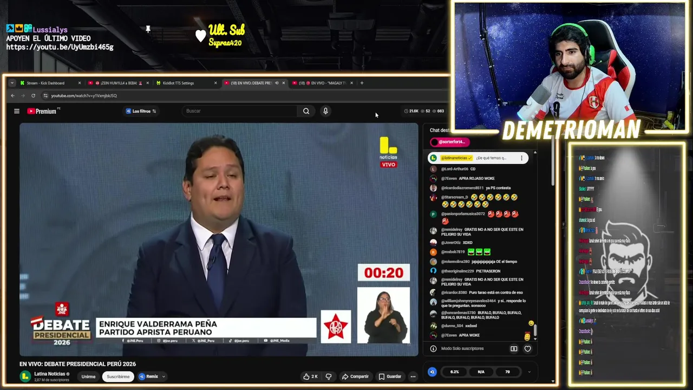The height and width of the screenshot is (390, 693).
Task: Click the Modo Solo suscriptores text
Action: (462, 349)
